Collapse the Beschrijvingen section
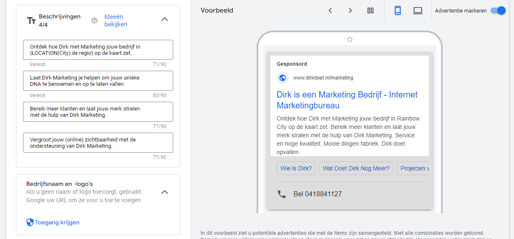This screenshot has height=239, width=514. click(x=165, y=19)
